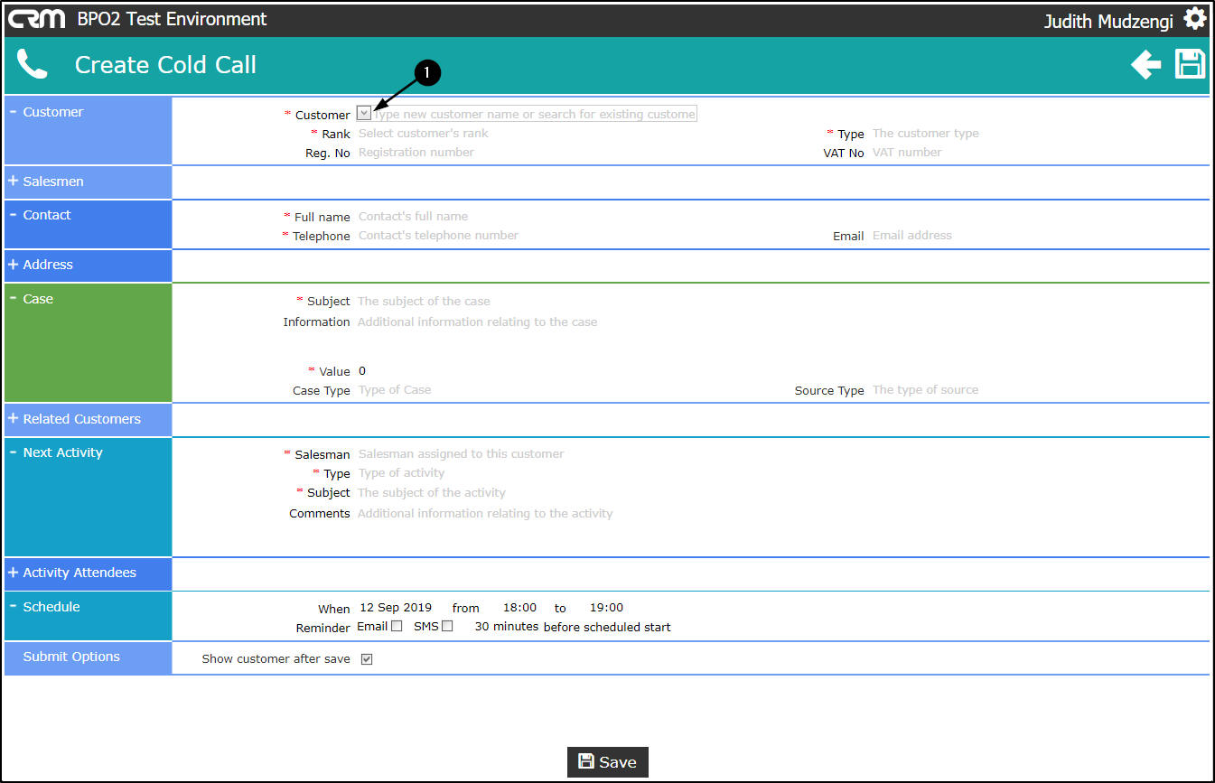Screen dimensions: 1215x783
Task: Click the 12 Sep 2019 date field
Action: pyautogui.click(x=396, y=608)
